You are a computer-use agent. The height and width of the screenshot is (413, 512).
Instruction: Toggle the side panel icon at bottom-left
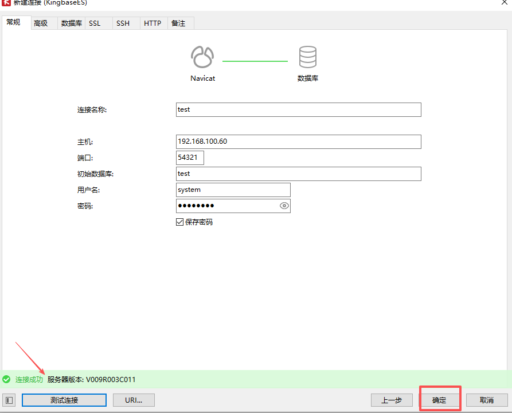(x=9, y=400)
